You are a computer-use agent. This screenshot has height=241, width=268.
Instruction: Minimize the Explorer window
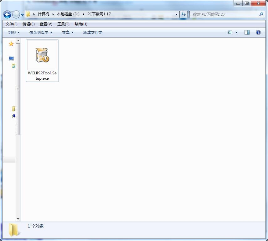coord(238,3)
